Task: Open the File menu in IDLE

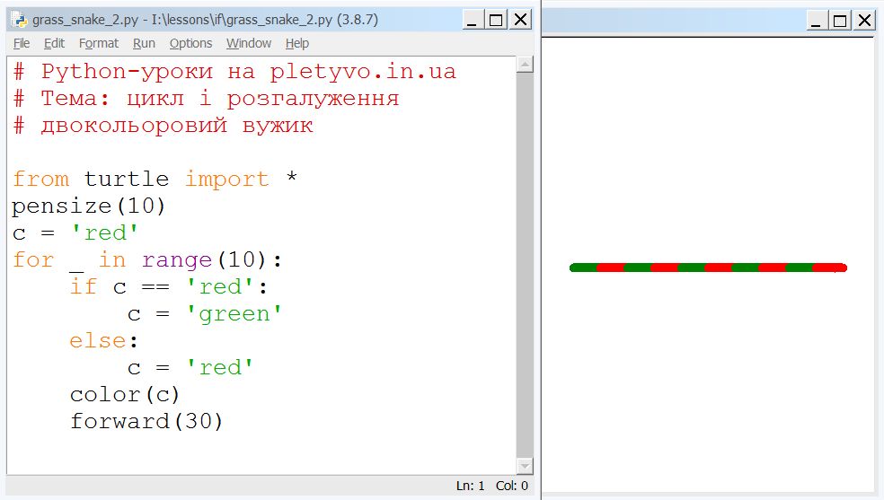Action: (x=22, y=43)
